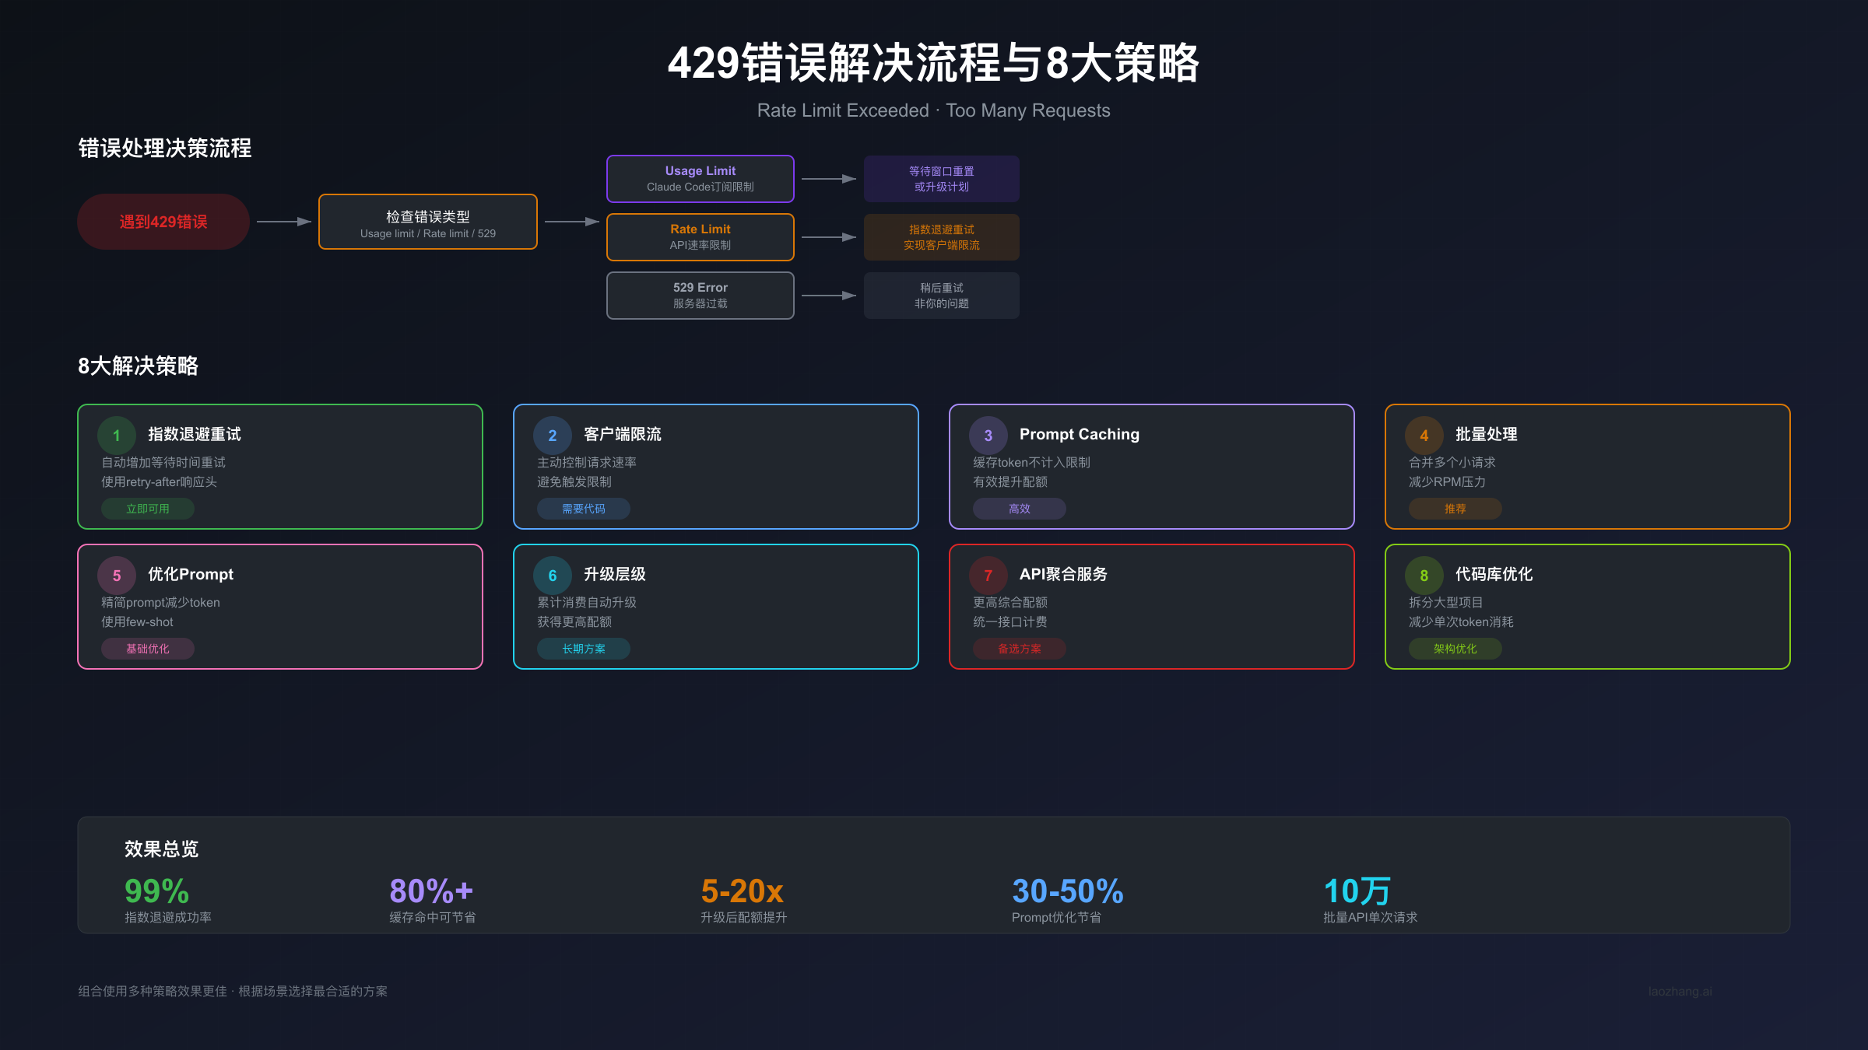1868x1050 pixels.
Task: Toggle the 立即可用 tag on strategy 1
Action: (147, 508)
